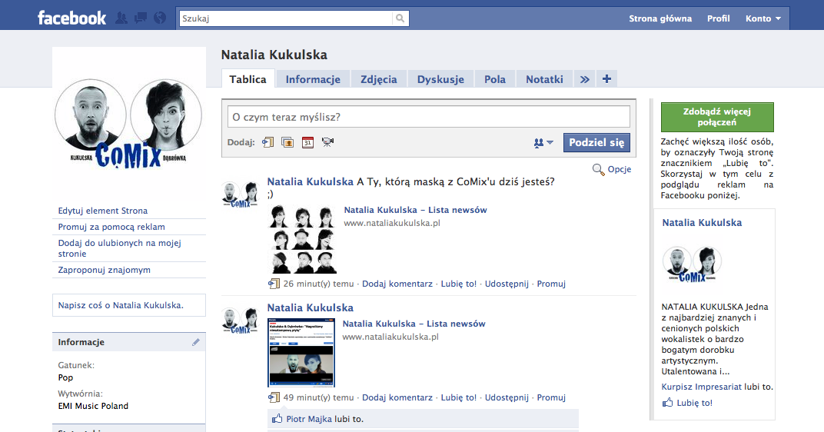This screenshot has height=432, width=824.
Task: Edit Informacje section with pencil icon
Action: coord(196,342)
